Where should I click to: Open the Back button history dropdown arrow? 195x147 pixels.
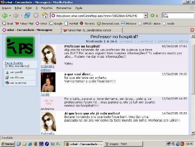(10, 15)
